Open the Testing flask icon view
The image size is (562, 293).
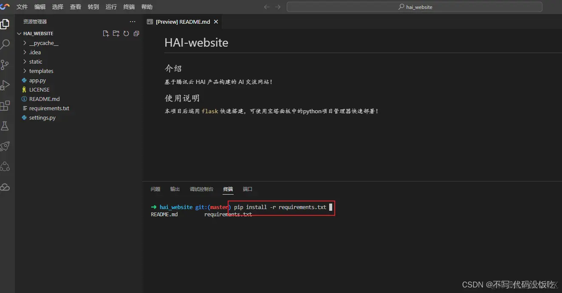[x=5, y=126]
